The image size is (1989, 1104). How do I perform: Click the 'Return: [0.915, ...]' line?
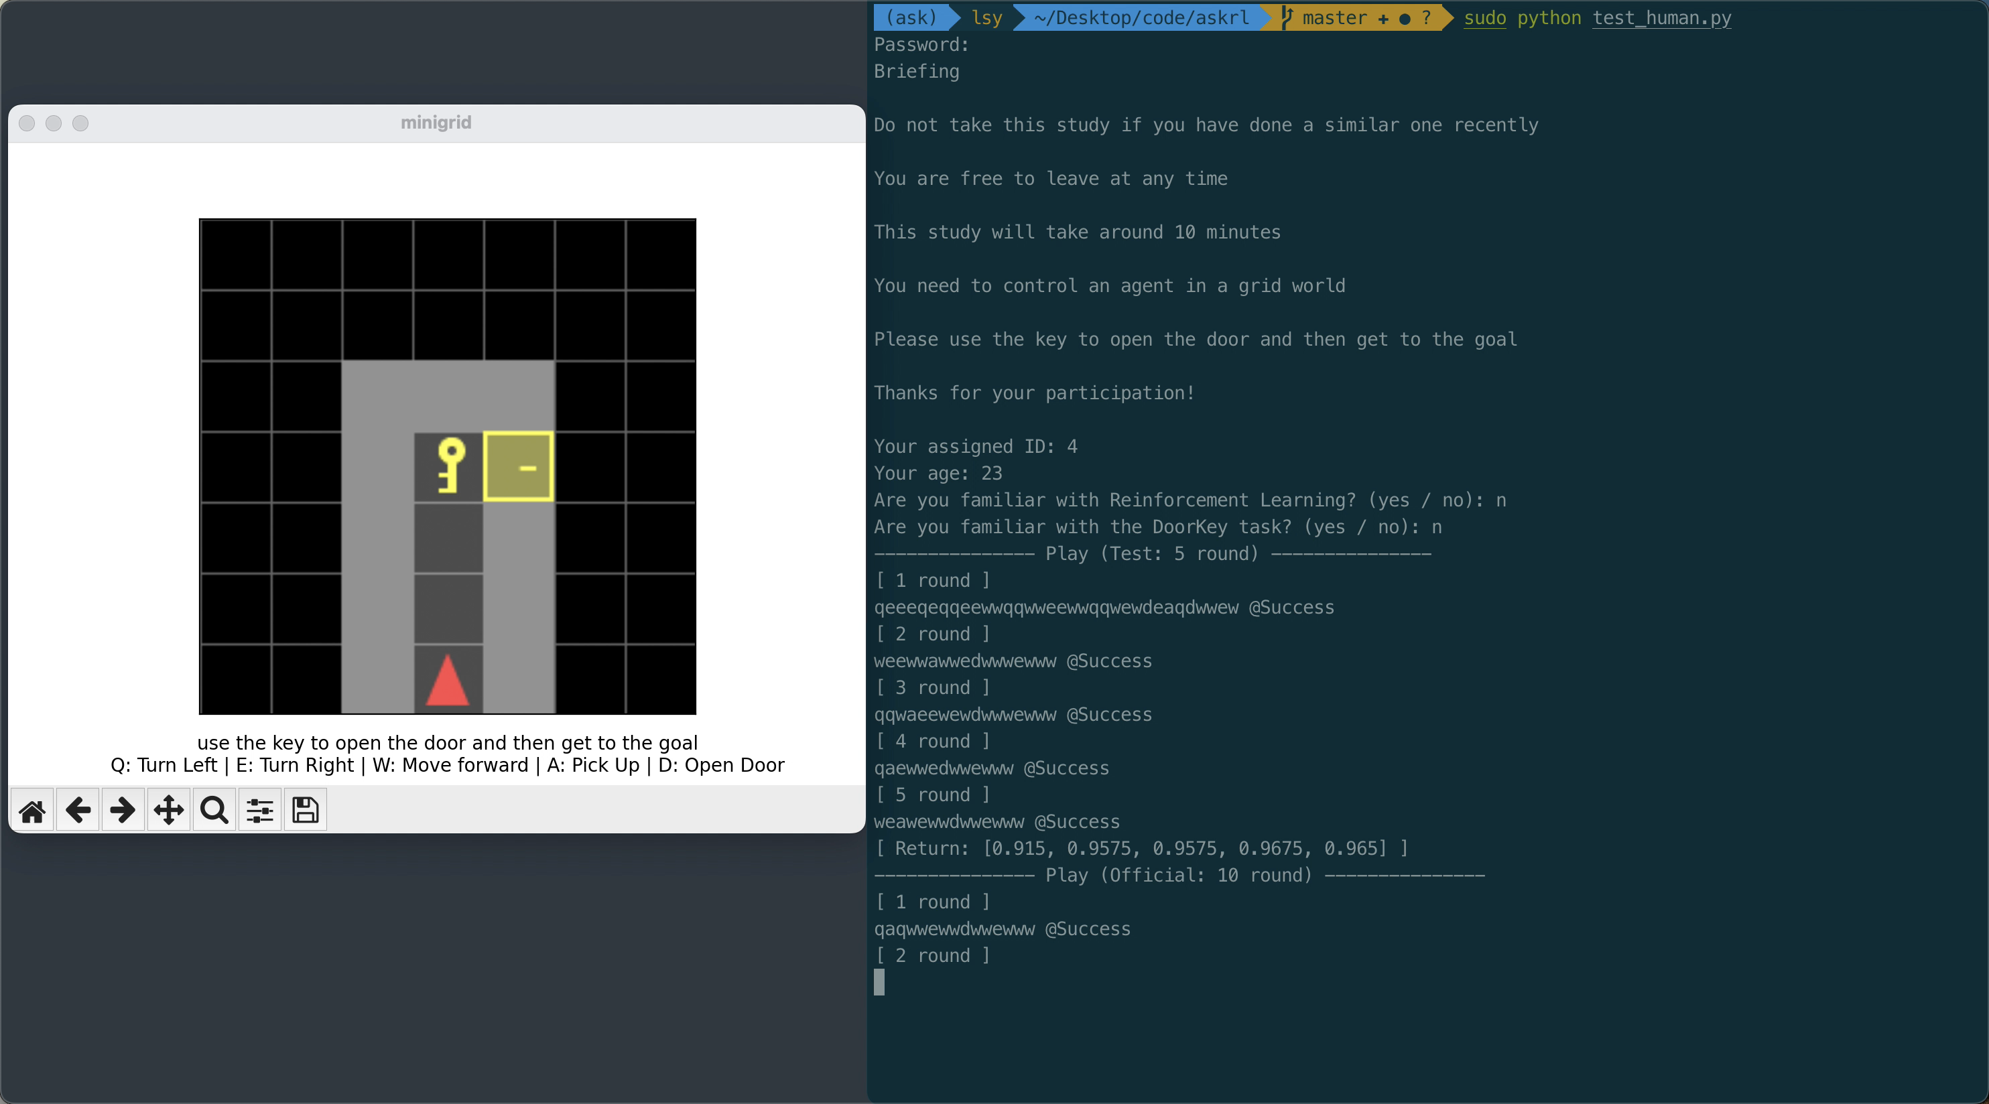(1142, 849)
